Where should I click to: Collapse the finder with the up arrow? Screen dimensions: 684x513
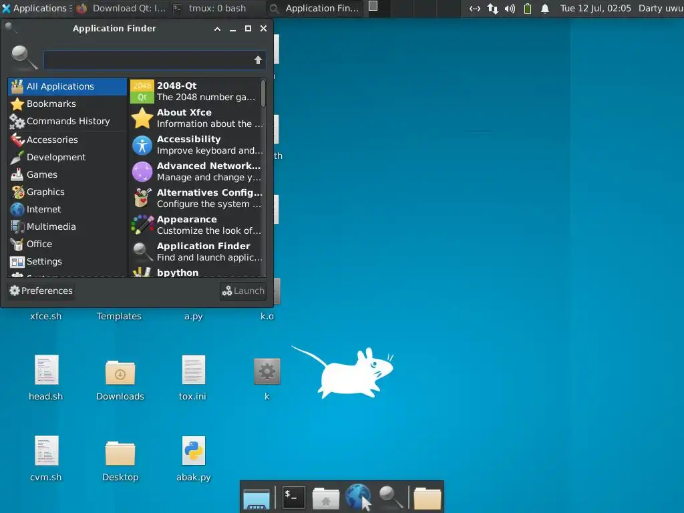(258, 60)
